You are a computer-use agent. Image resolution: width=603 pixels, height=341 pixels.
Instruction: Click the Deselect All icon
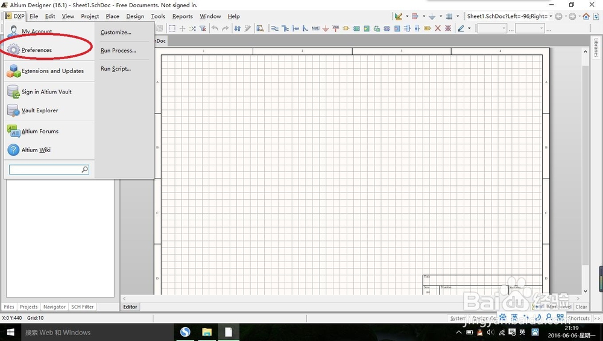point(192,28)
